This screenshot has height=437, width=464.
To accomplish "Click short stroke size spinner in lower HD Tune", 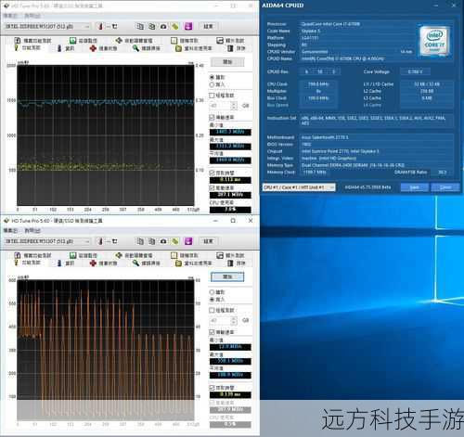I will (234, 321).
